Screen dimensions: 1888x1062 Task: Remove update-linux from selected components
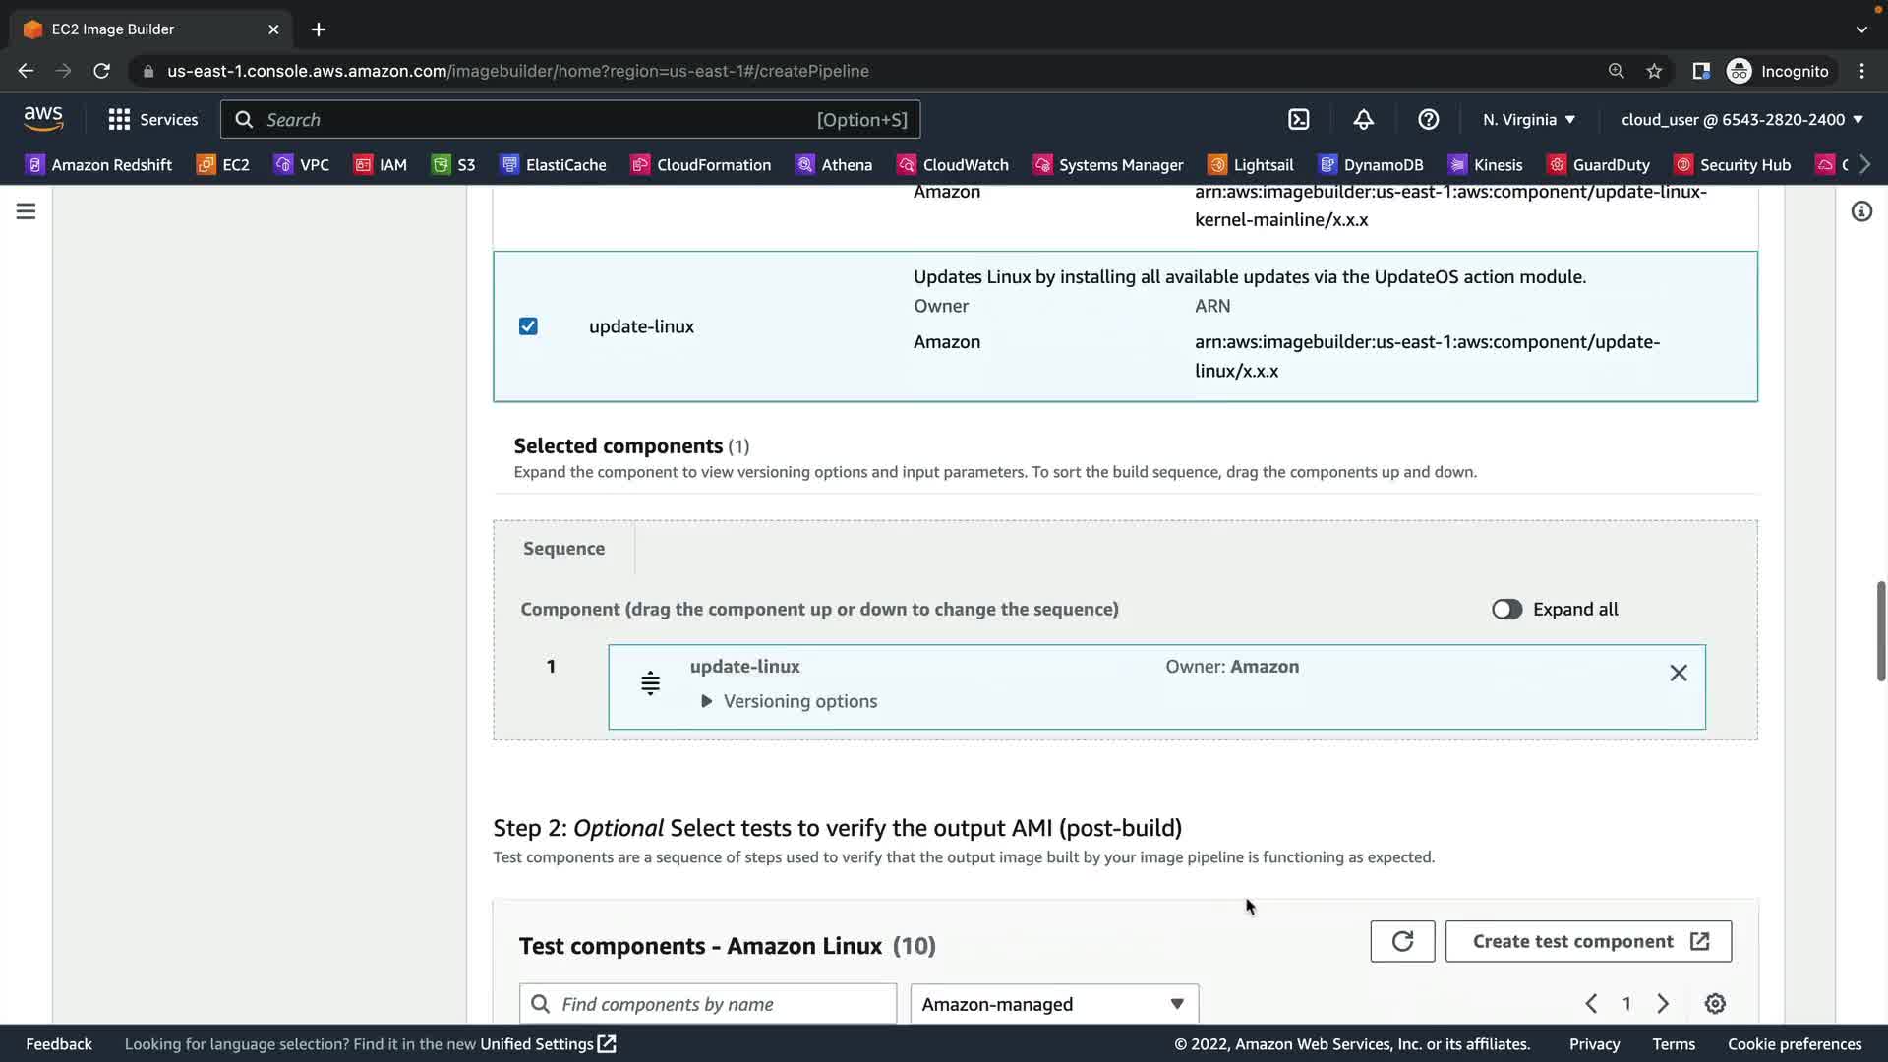[1679, 673]
